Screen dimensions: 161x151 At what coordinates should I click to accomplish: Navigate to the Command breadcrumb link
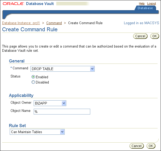(54, 23)
